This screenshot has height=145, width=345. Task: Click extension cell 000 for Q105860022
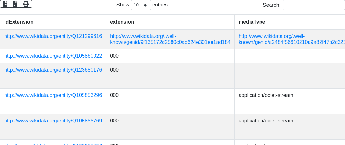114,56
